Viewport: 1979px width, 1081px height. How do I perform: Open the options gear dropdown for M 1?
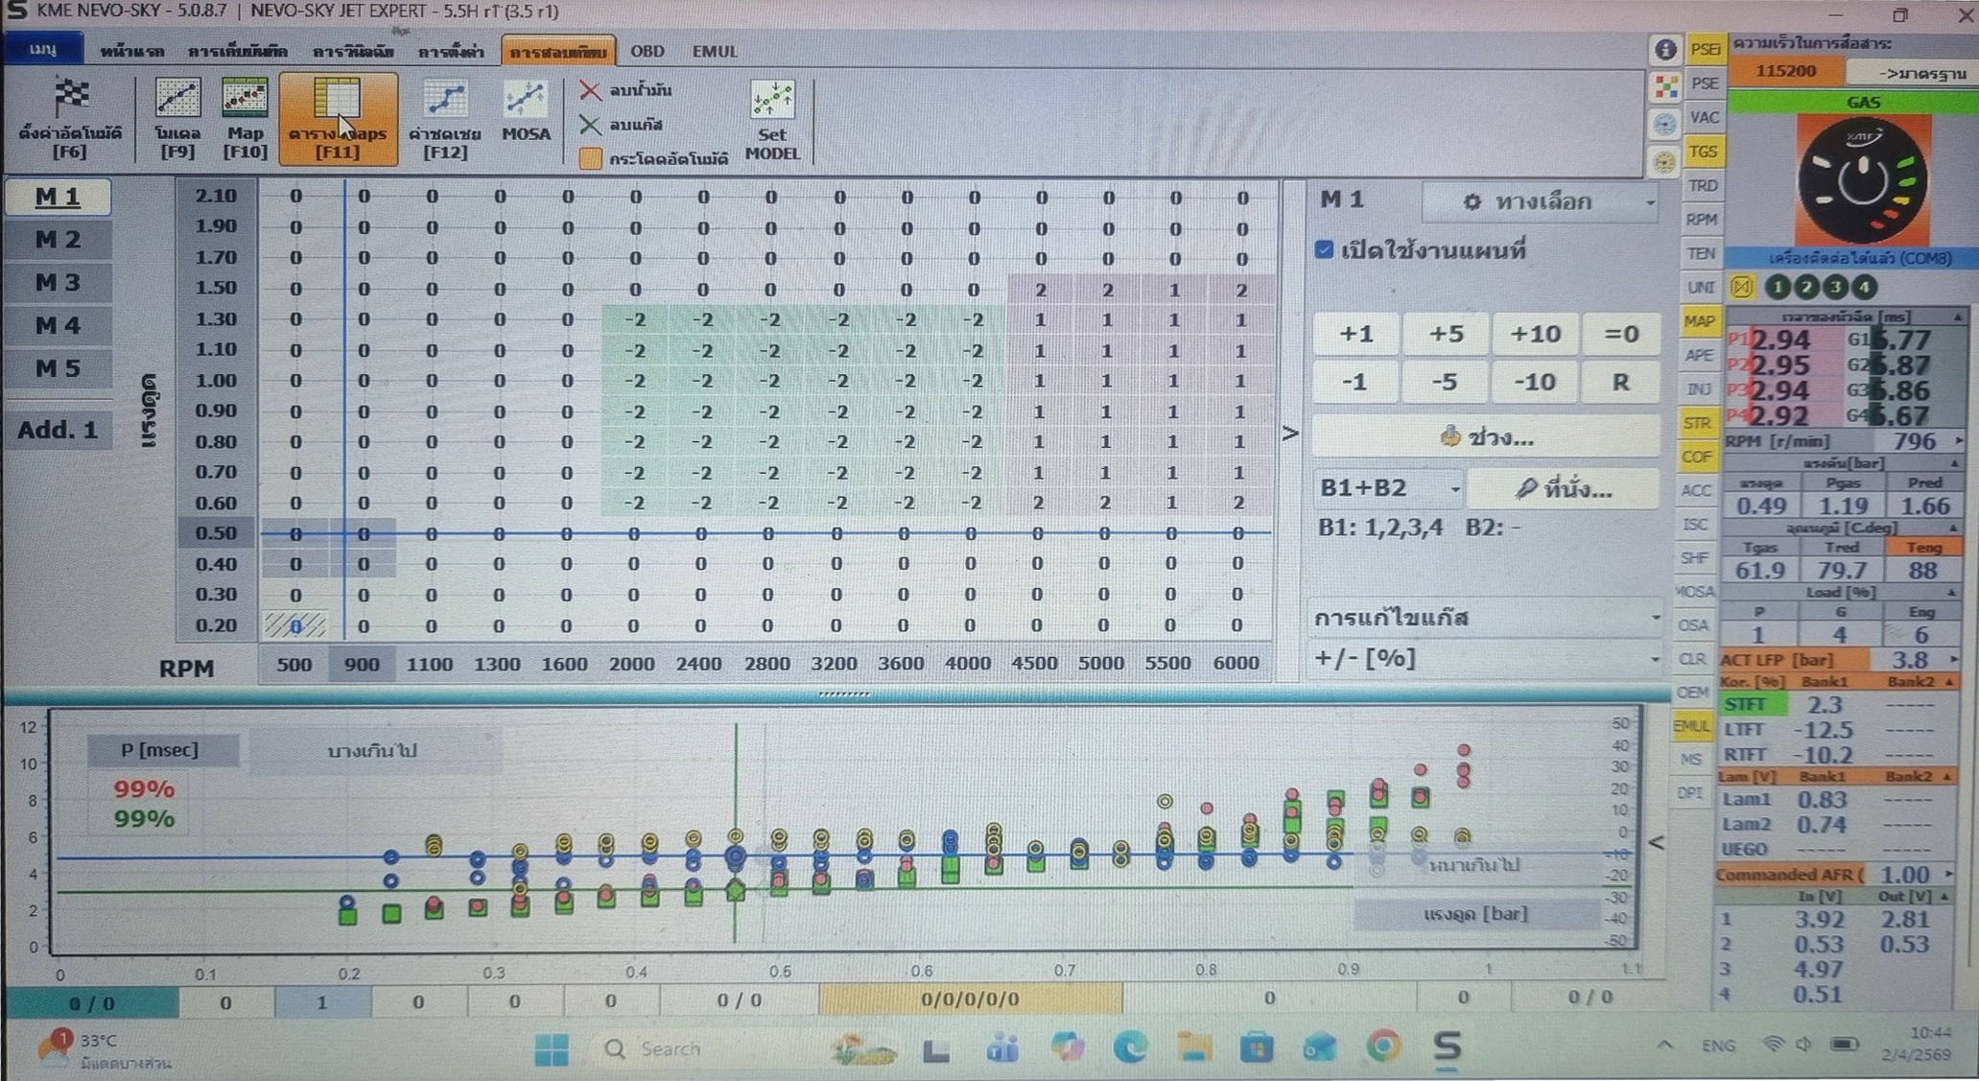(1539, 201)
